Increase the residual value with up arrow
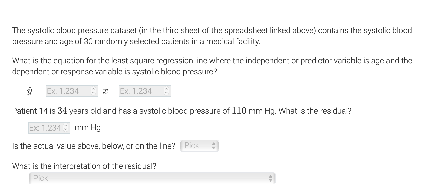Image resolution: width=425 pixels, height=195 pixels. click(x=66, y=126)
